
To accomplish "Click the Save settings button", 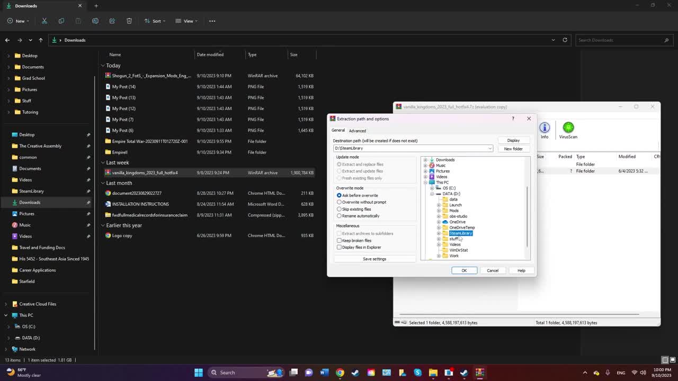I will [x=374, y=259].
